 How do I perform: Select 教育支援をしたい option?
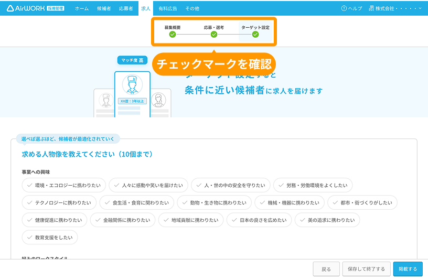pos(50,238)
